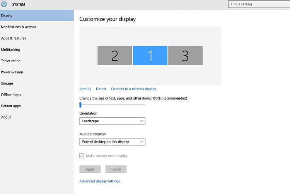Select display monitor 1 thumbnail
This screenshot has width=290, height=194.
(x=150, y=56)
